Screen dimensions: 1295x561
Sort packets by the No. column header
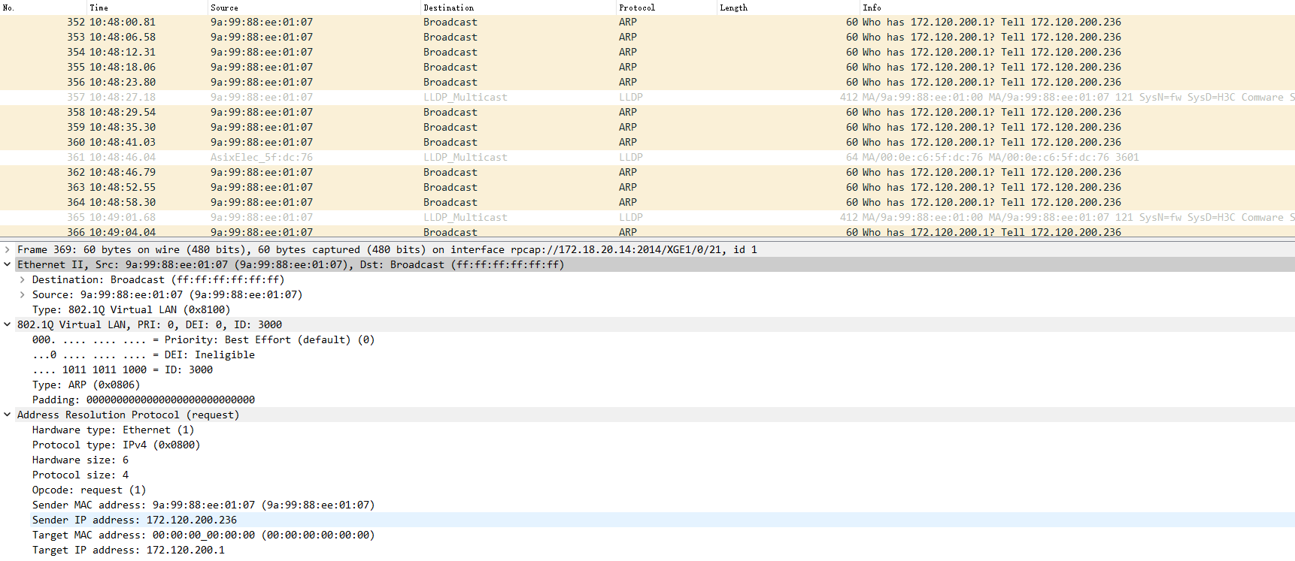click(44, 8)
